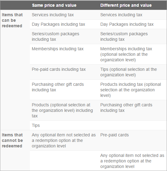The width and height of the screenshot is (167, 171).
Task: Click the 'Same price and value' column header
Action: click(x=54, y=5)
